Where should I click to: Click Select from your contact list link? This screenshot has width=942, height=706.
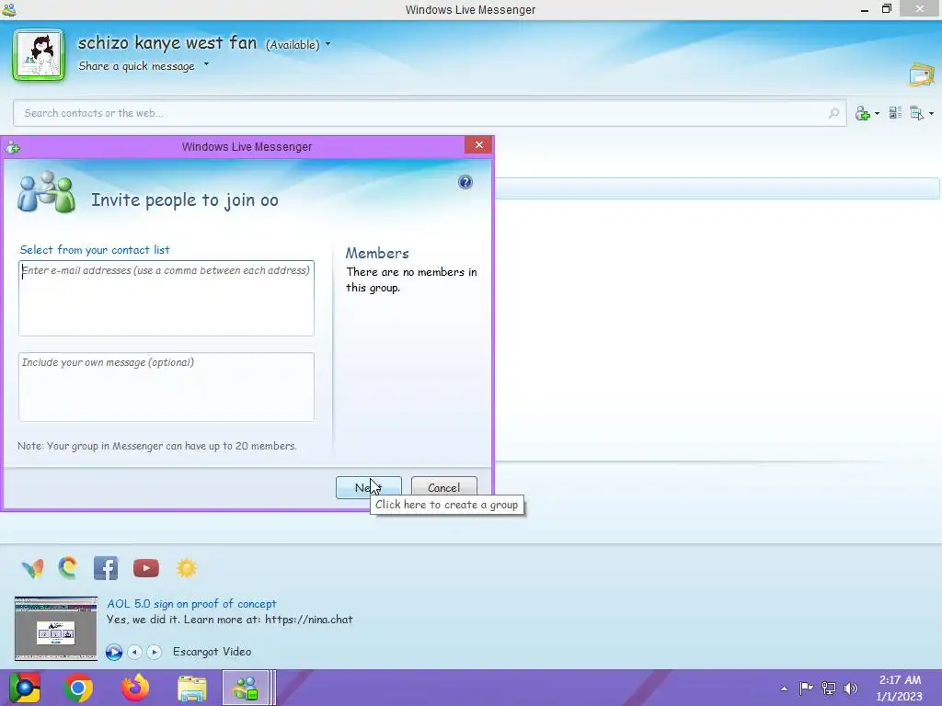[95, 250]
